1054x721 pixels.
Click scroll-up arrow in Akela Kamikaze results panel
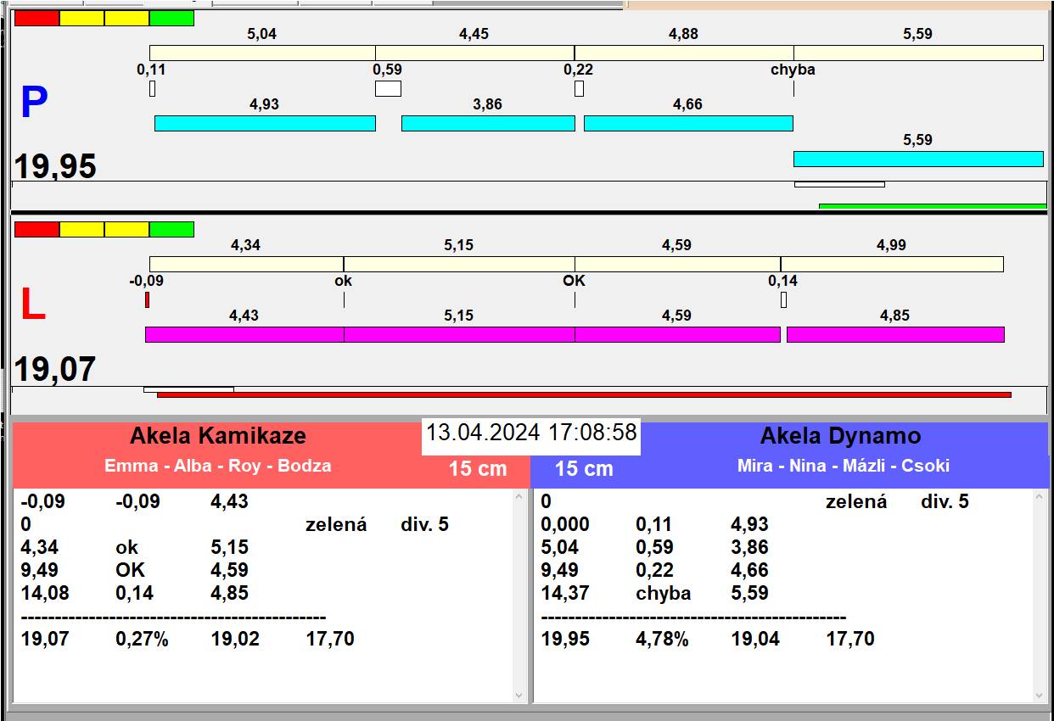coord(519,498)
